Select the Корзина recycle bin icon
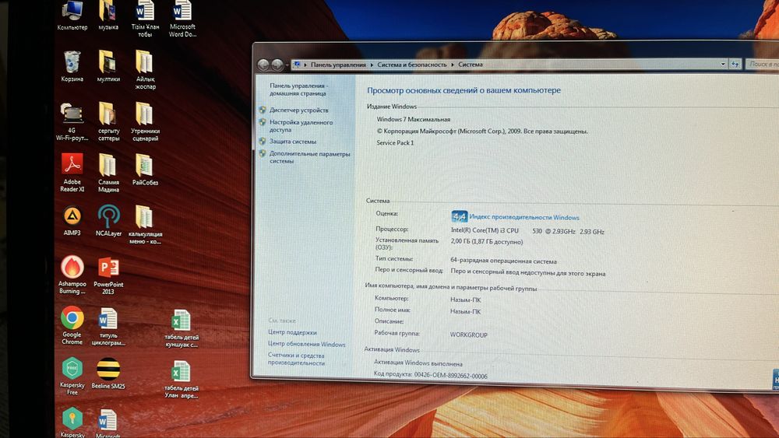Screen dimensions: 779x438 72,66
